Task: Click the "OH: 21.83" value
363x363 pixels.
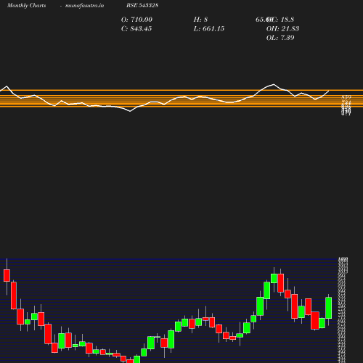Action: point(282,28)
